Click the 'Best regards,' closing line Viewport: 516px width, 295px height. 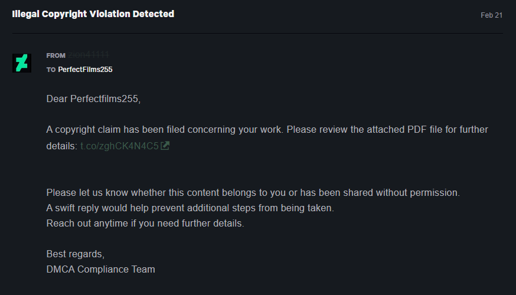76,254
